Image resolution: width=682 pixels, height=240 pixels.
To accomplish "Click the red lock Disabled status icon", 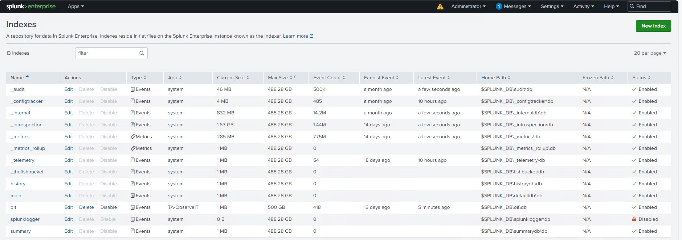I will click(634, 219).
